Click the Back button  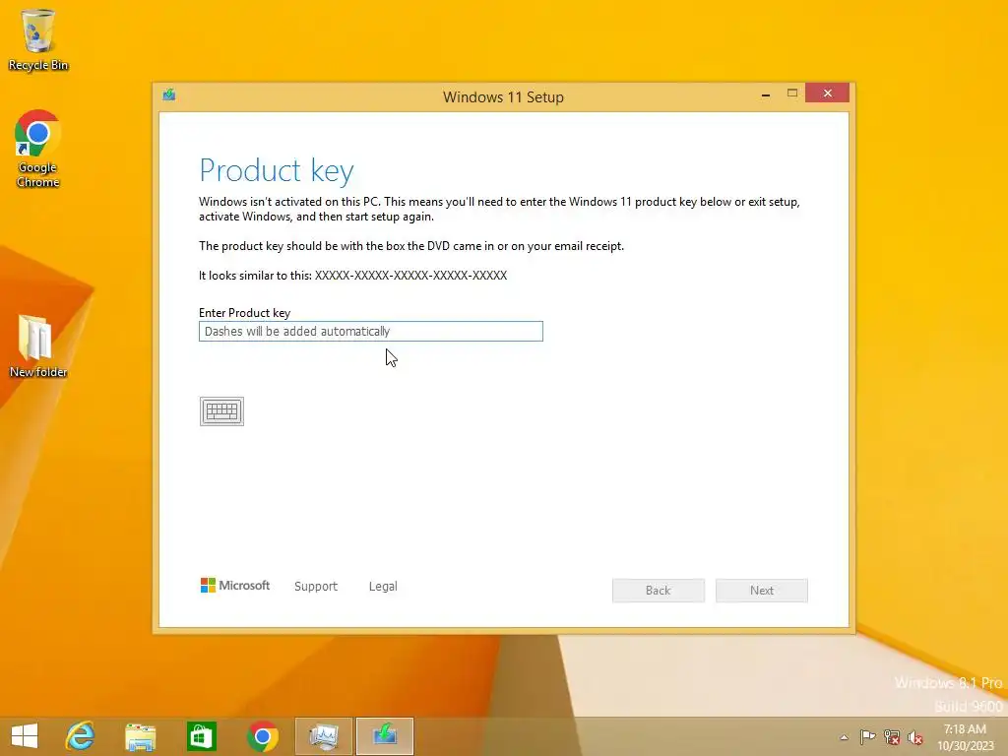[659, 591]
